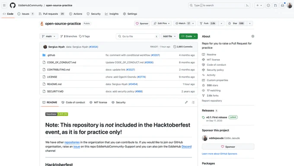Open About settings gear icon

[x=253, y=36]
